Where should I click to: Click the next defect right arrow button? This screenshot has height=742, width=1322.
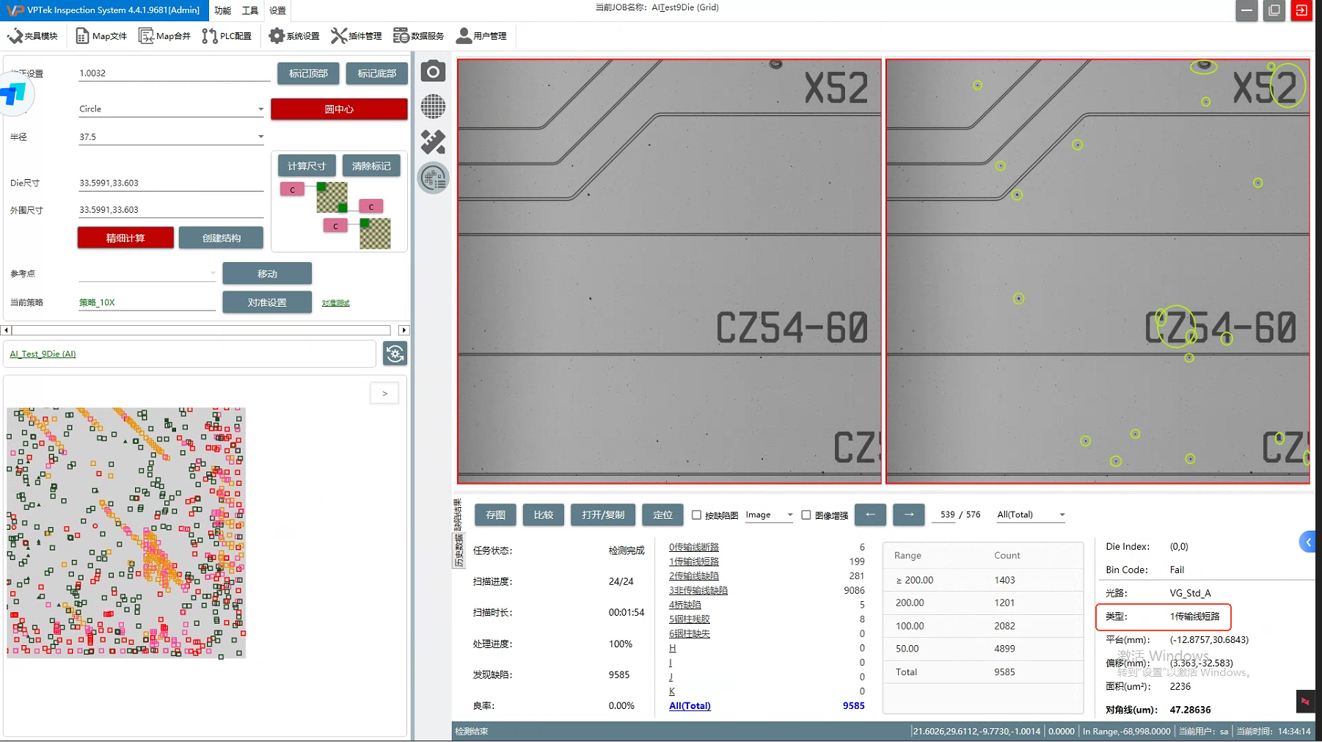[x=909, y=514]
